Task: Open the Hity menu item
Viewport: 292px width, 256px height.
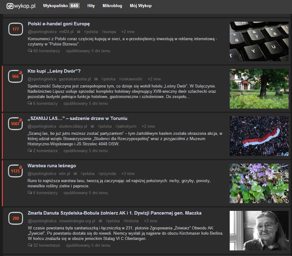Action: tap(91, 6)
